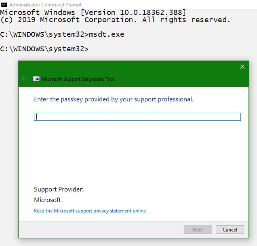Focus the passkey input field
The width and height of the screenshot is (257, 246).
point(137,117)
